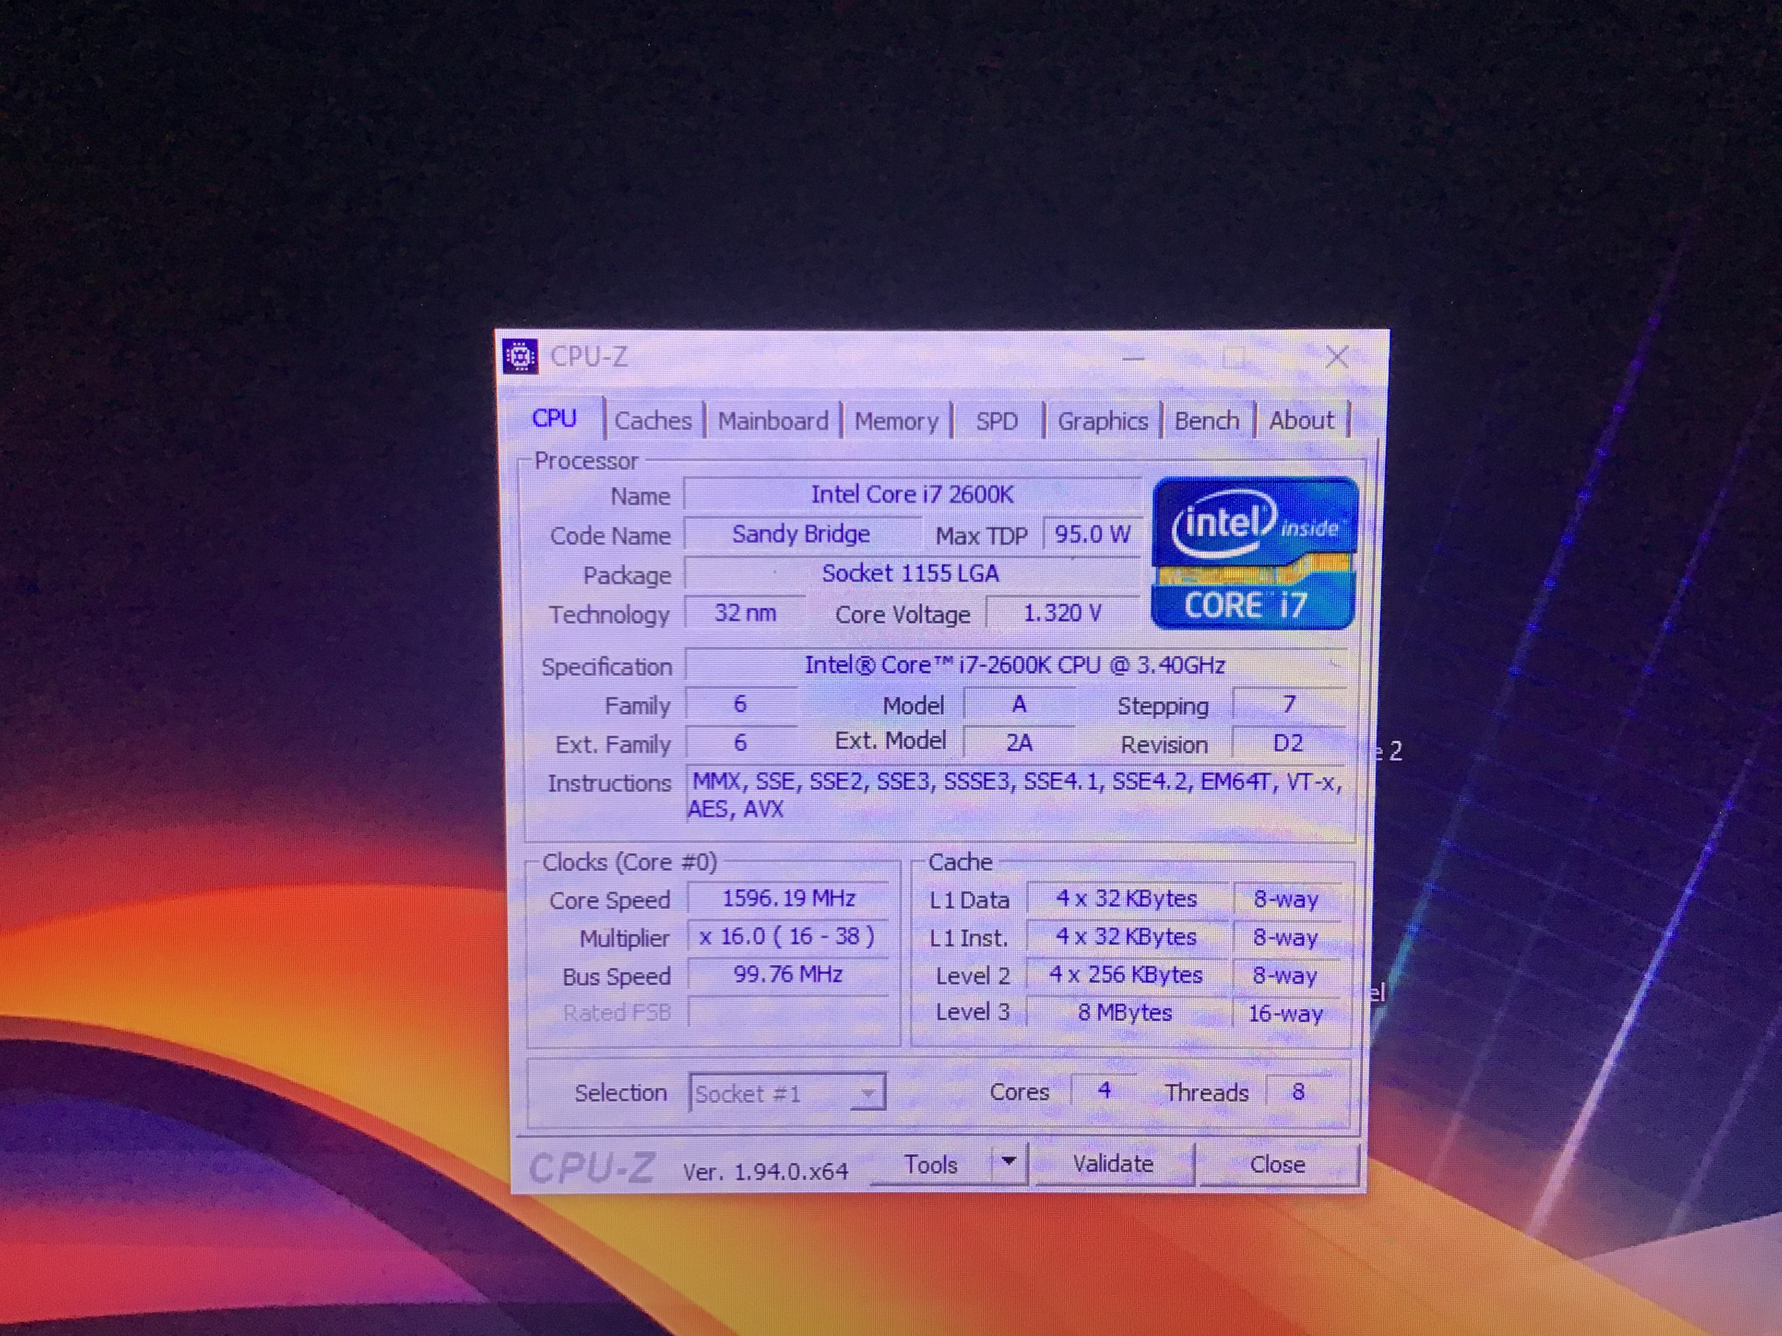Screen dimensions: 1782x1336
Task: Close the CPU-Z window with X
Action: (1337, 357)
